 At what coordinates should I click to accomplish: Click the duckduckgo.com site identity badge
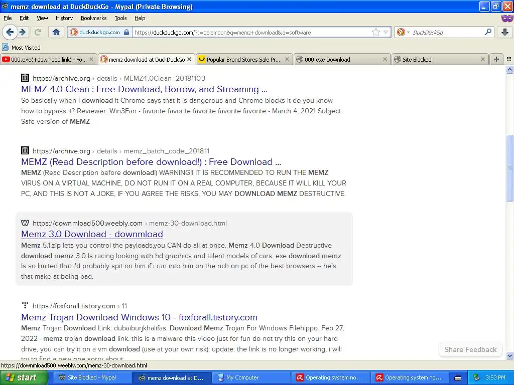point(100,32)
